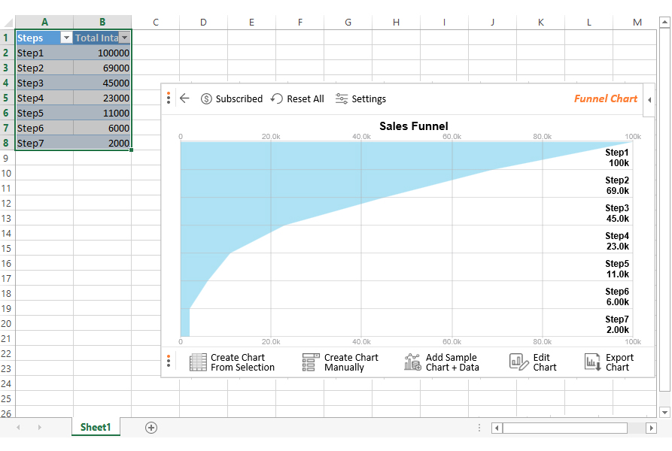
Task: Select cell containing Step5
Action: [x=44, y=113]
